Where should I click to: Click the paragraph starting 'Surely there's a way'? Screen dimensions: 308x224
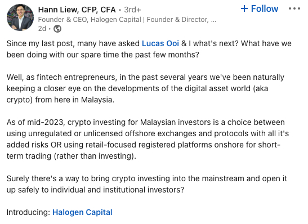147,184
